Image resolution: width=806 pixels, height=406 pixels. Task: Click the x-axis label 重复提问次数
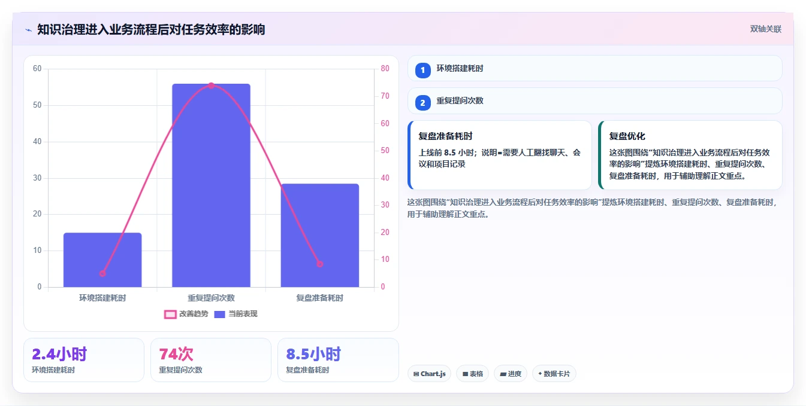[x=211, y=297]
